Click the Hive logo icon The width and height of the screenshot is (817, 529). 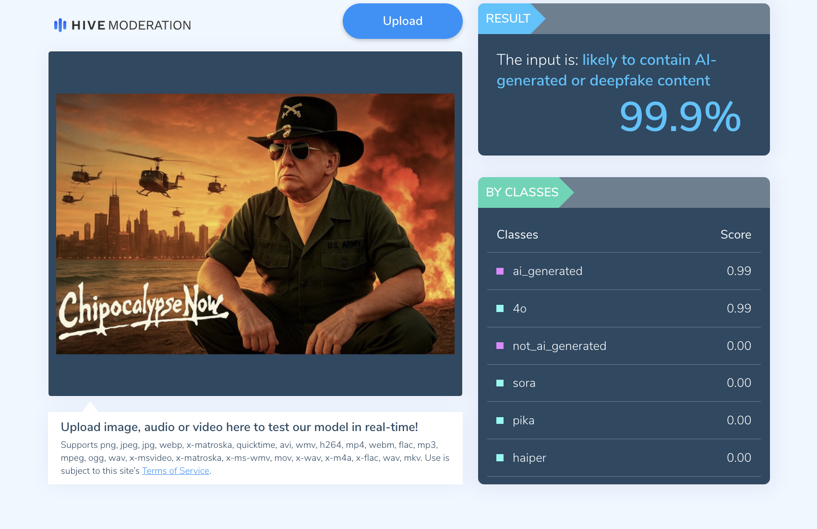60,25
